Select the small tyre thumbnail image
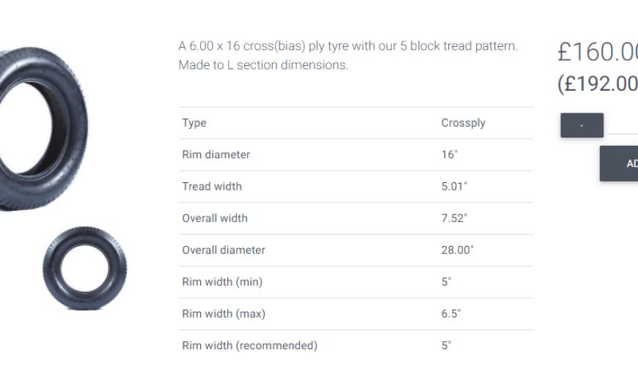Viewport: 638px width, 366px height. (x=84, y=268)
